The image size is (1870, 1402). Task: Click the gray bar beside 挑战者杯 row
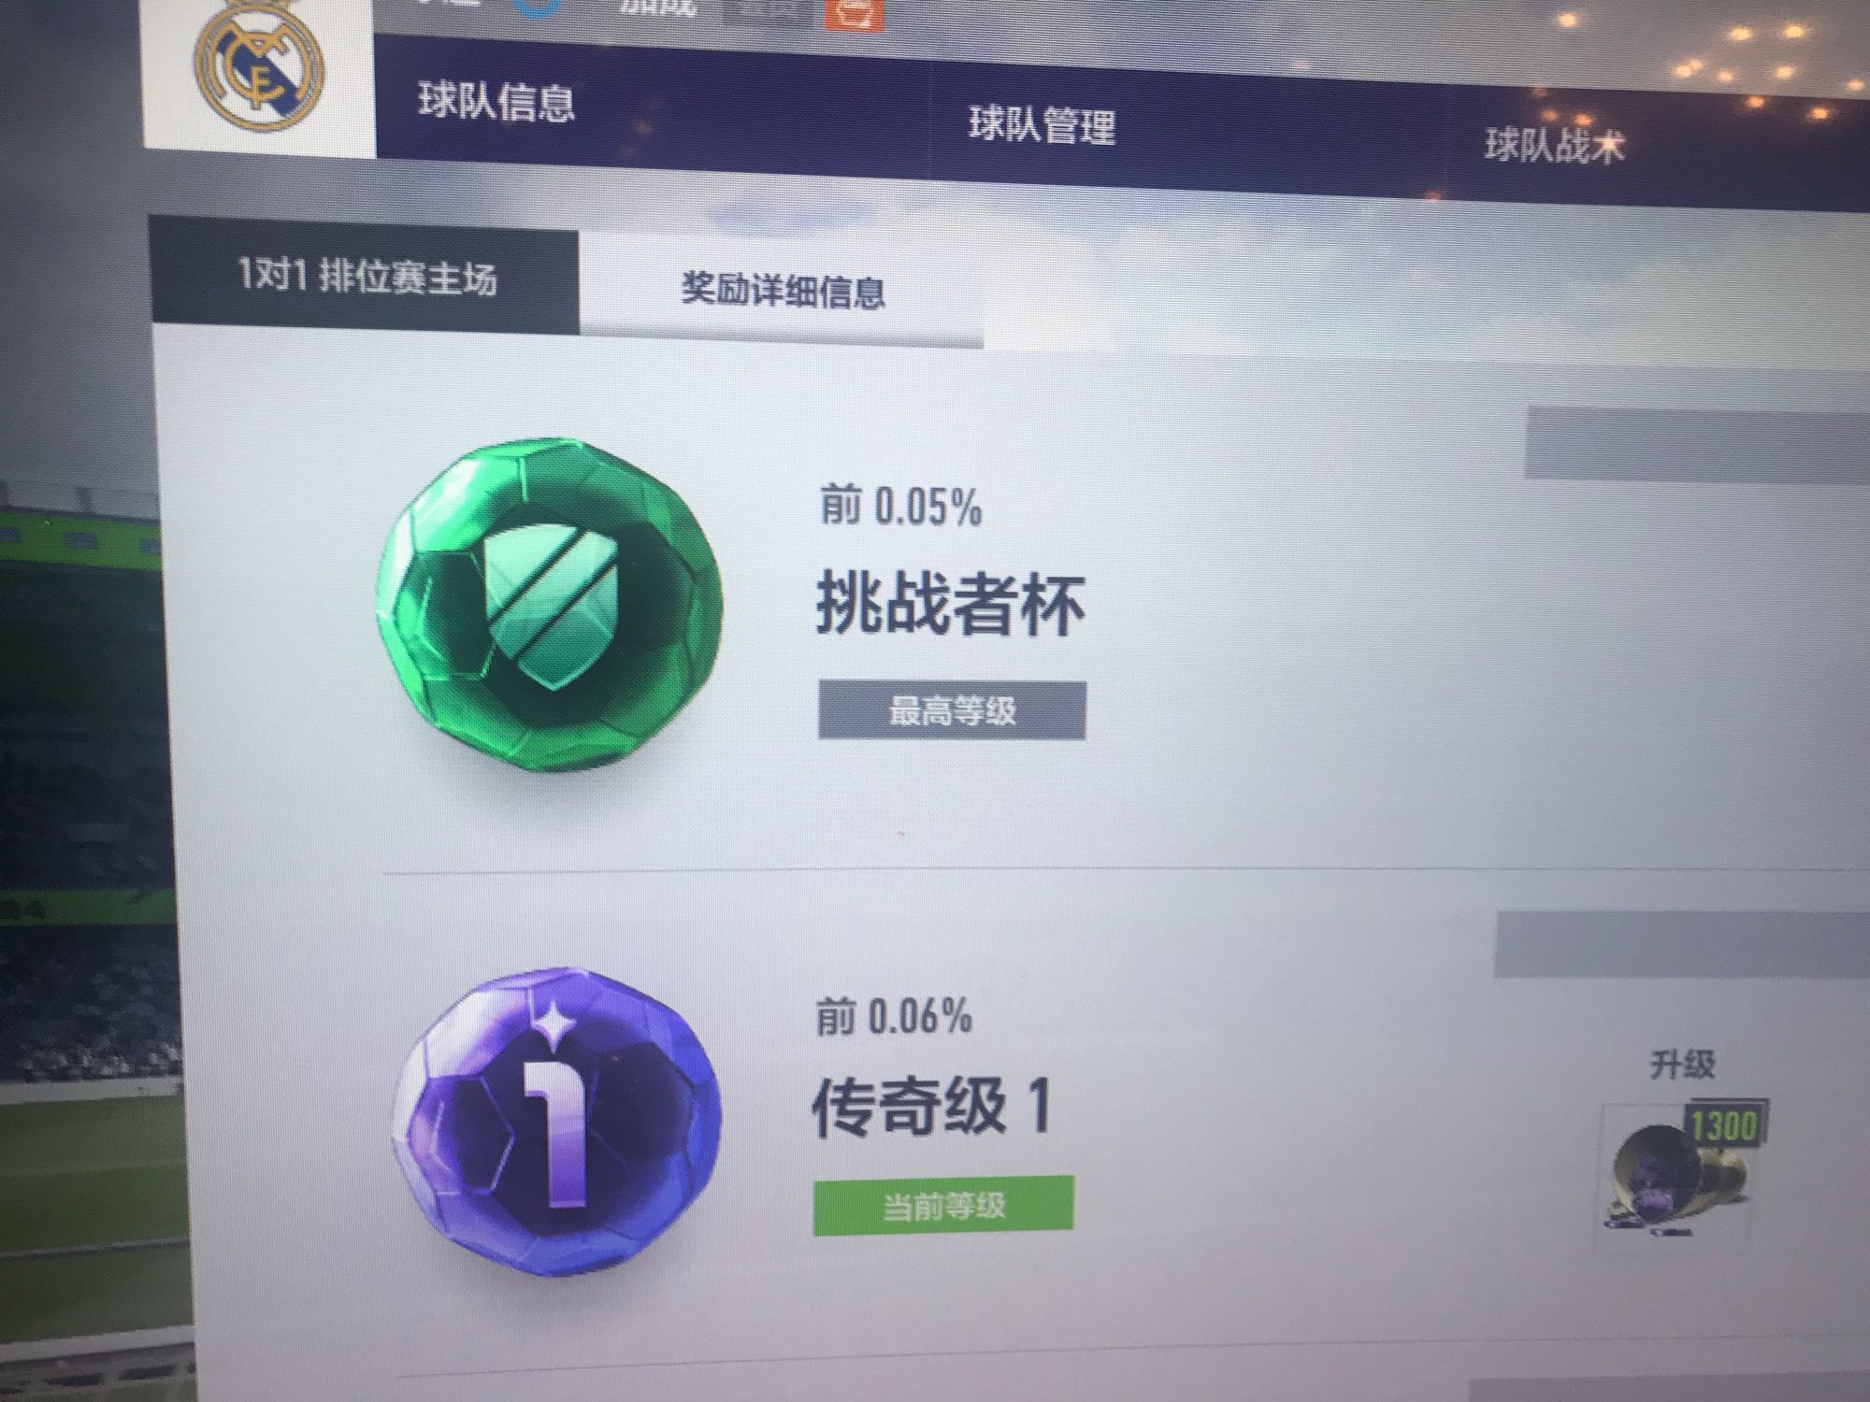click(x=1697, y=446)
